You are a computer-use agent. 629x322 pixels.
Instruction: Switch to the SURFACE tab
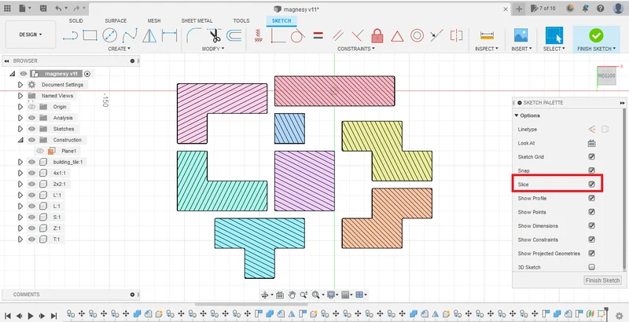tap(116, 21)
